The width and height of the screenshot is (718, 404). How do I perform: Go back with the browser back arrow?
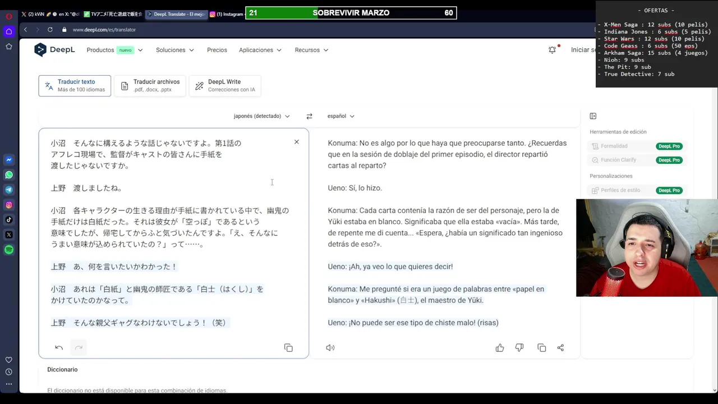[x=25, y=29]
